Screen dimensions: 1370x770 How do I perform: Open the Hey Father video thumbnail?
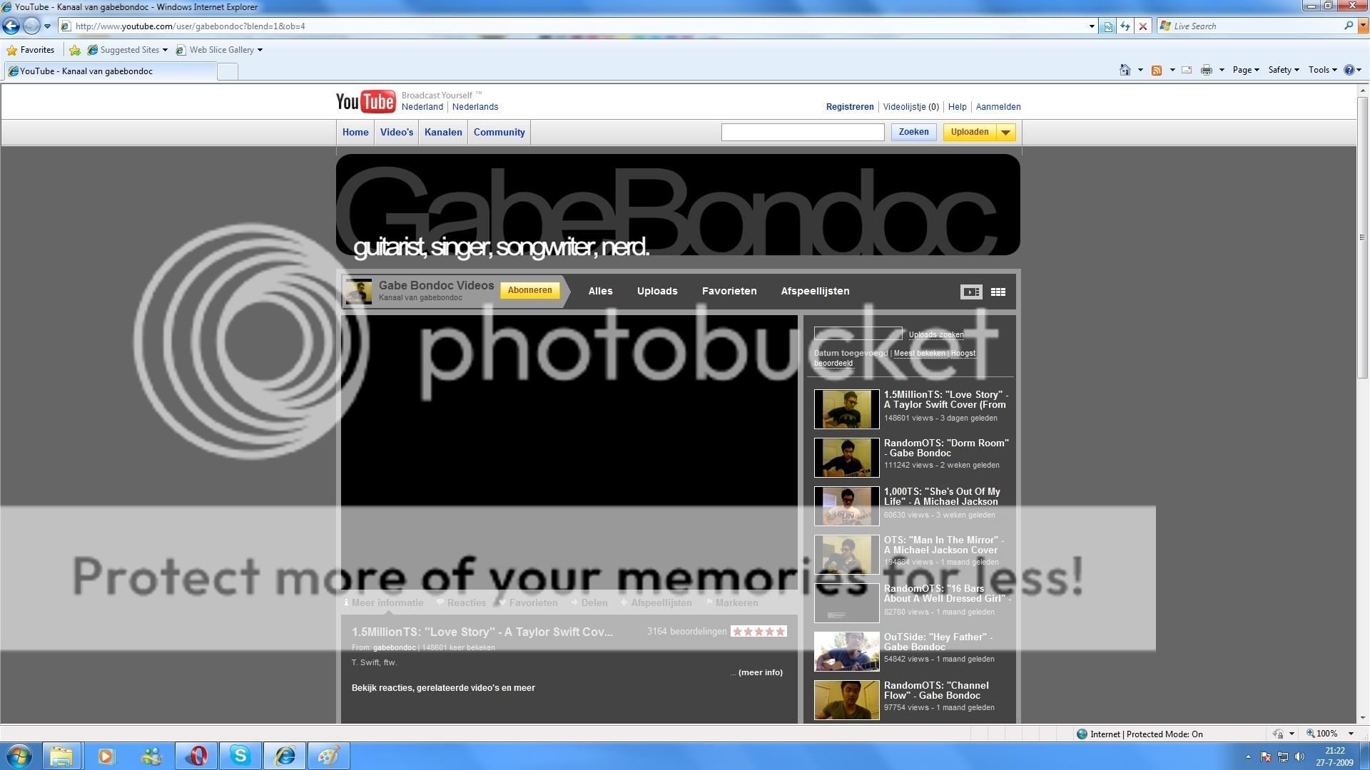[x=846, y=652]
